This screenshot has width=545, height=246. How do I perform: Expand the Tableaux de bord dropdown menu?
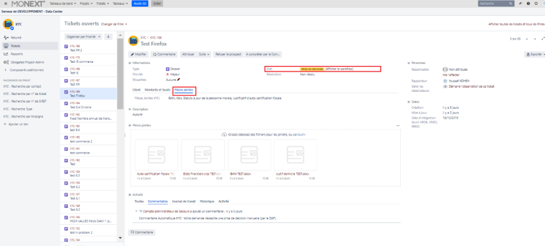coord(63,3)
